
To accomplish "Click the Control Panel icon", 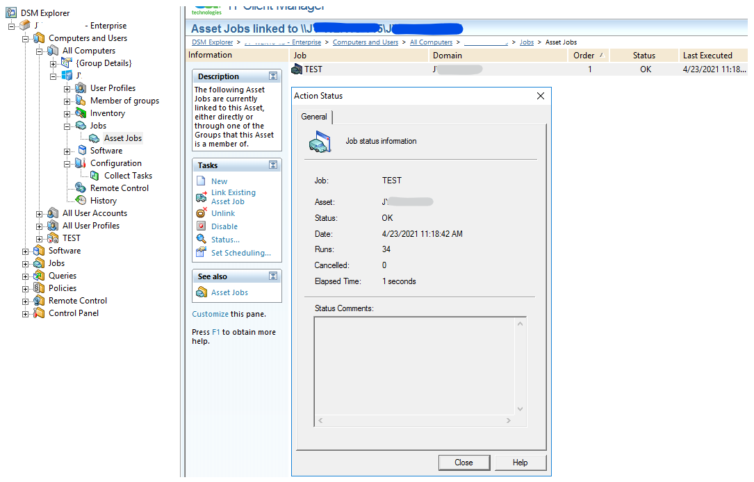I will pyautogui.click(x=39, y=313).
